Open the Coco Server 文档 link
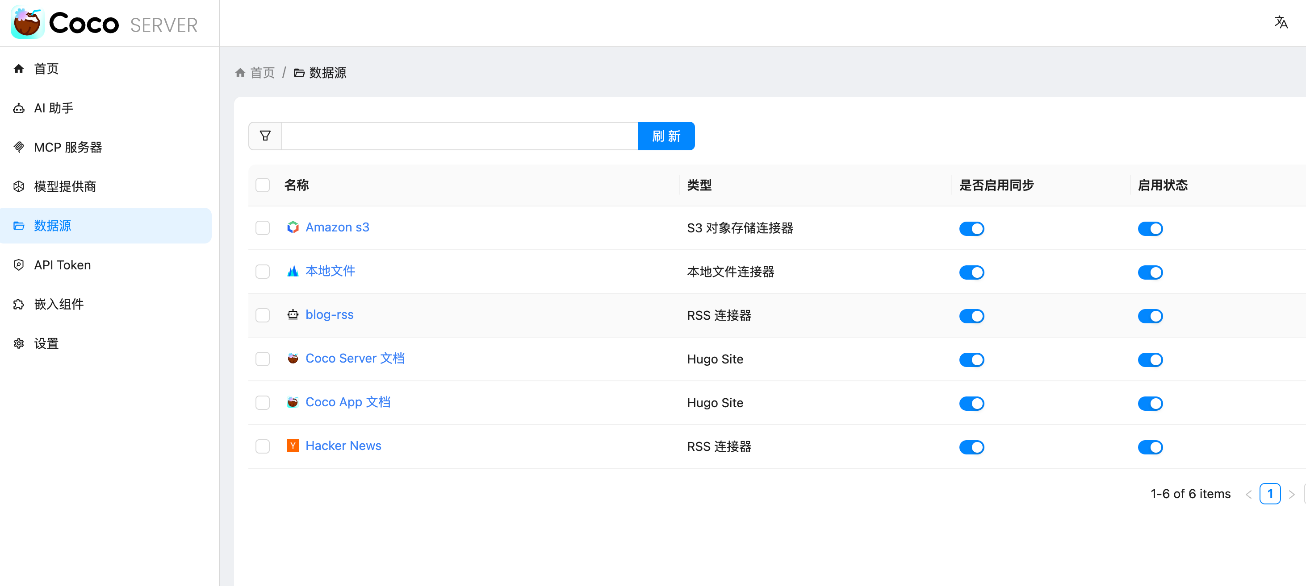This screenshot has height=586, width=1306. (354, 358)
